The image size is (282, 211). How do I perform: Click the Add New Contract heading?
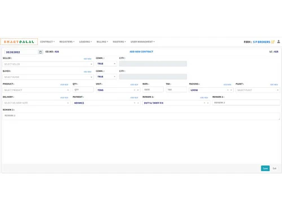pyautogui.click(x=142, y=52)
